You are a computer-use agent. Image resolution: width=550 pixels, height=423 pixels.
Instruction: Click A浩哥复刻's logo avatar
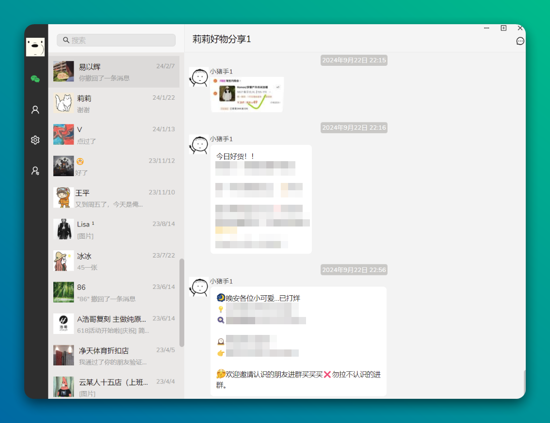click(64, 324)
